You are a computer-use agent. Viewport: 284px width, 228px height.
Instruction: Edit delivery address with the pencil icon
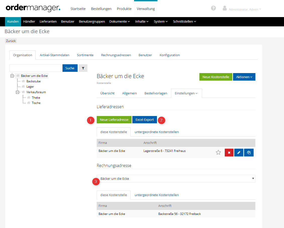pos(239,152)
